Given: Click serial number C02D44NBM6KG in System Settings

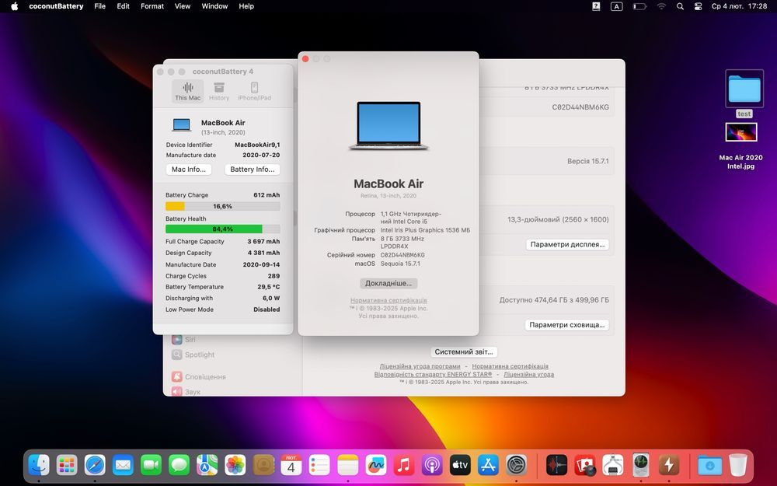Looking at the screenshot, I should pos(580,107).
